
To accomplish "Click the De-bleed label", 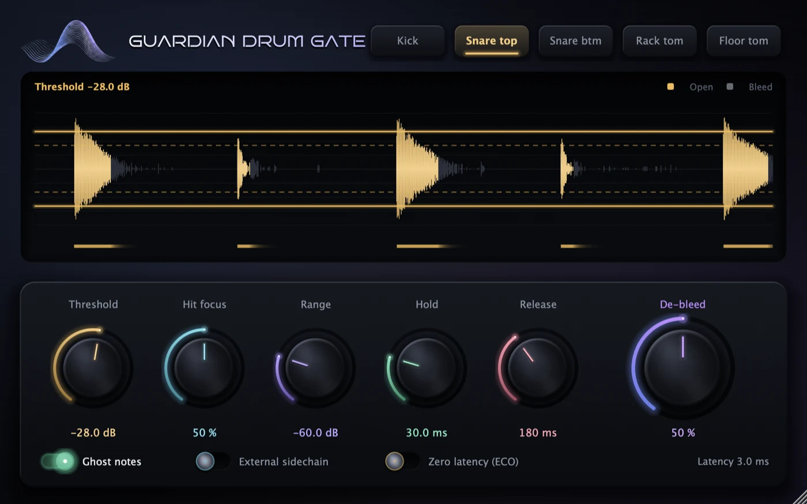I will 682,304.
